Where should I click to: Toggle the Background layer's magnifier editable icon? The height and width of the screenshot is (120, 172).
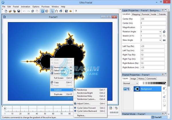(x=128, y=89)
